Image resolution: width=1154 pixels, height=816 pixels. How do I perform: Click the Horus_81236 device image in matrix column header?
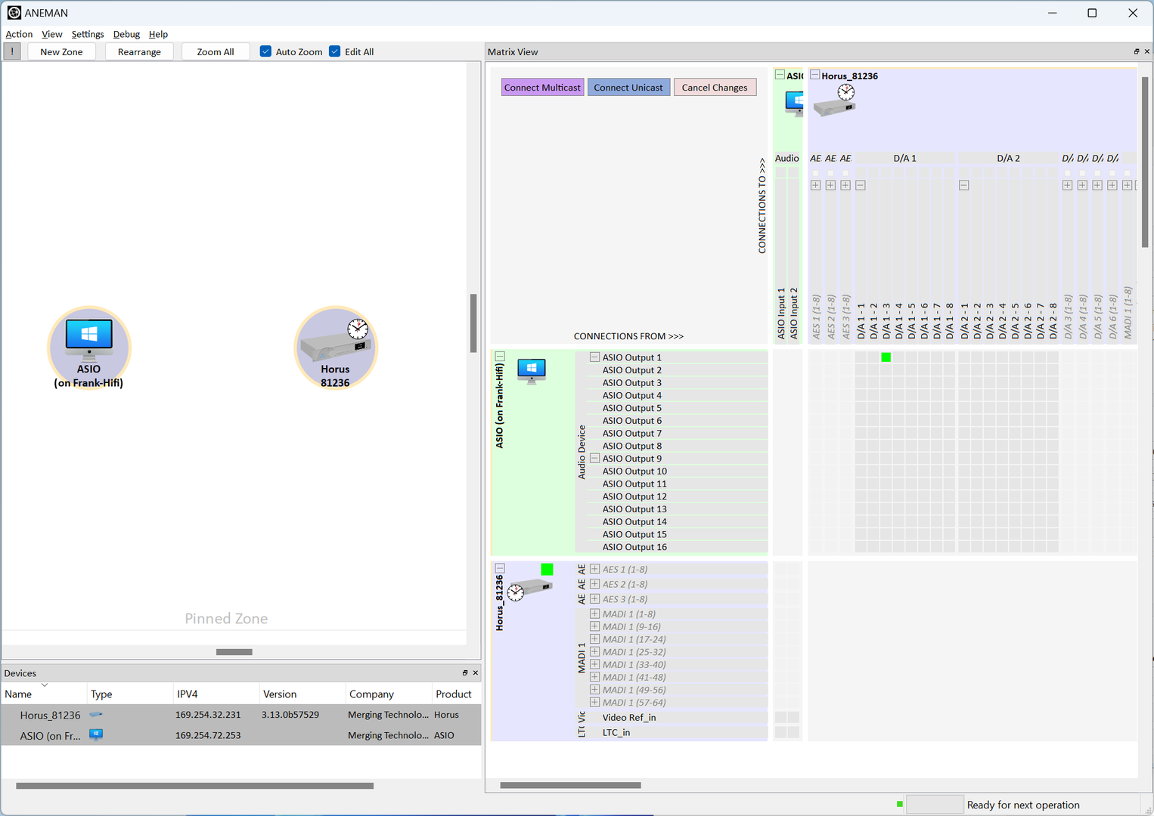click(834, 100)
